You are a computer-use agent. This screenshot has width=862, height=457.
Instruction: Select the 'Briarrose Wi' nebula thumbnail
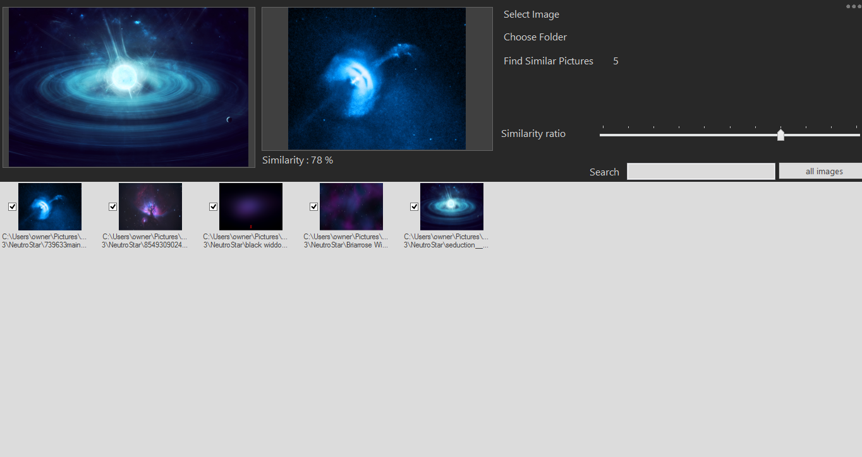coord(351,206)
